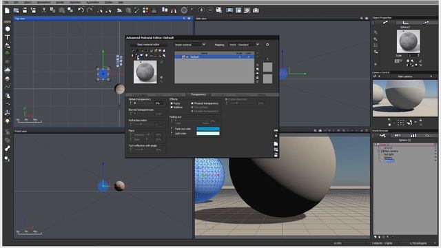Click the zoom out minus icon
441x248 pixels.
tap(210, 10)
